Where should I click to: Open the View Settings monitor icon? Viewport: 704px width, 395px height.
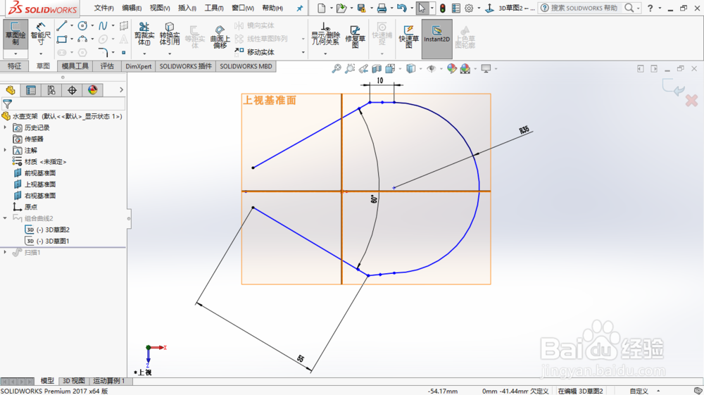[x=486, y=69]
